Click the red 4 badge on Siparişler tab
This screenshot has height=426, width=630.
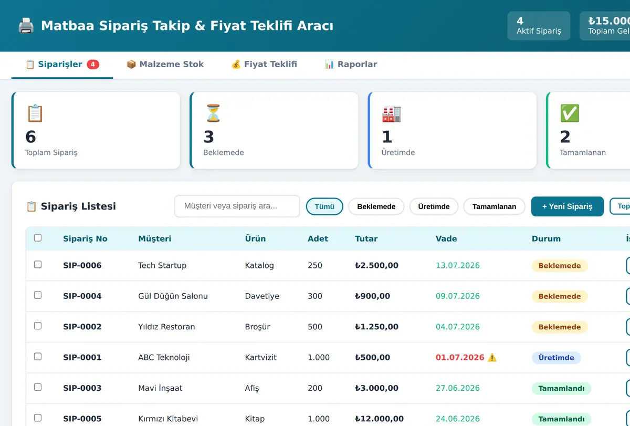point(93,65)
